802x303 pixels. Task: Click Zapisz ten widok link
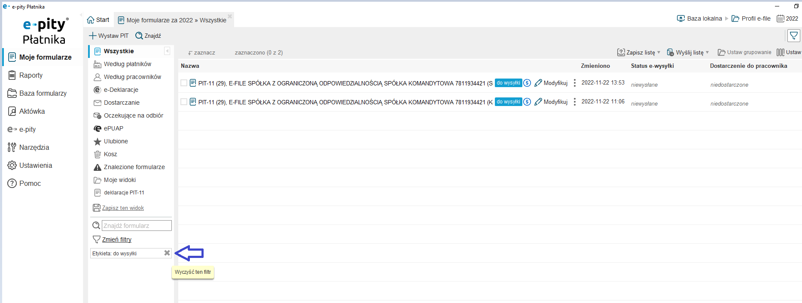(123, 208)
